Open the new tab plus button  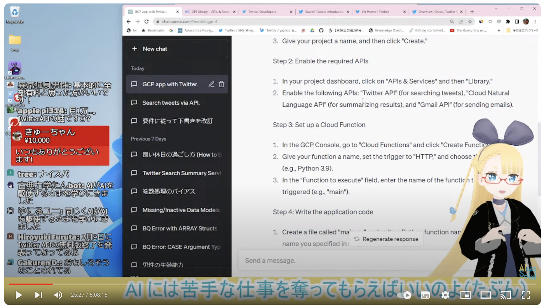tap(472, 12)
